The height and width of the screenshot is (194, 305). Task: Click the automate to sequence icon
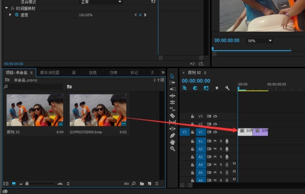pyautogui.click(x=127, y=183)
